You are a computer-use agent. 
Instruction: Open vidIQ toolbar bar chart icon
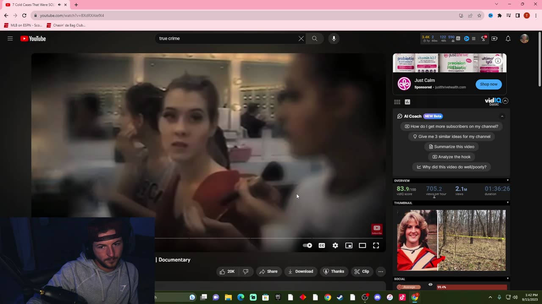(458, 38)
